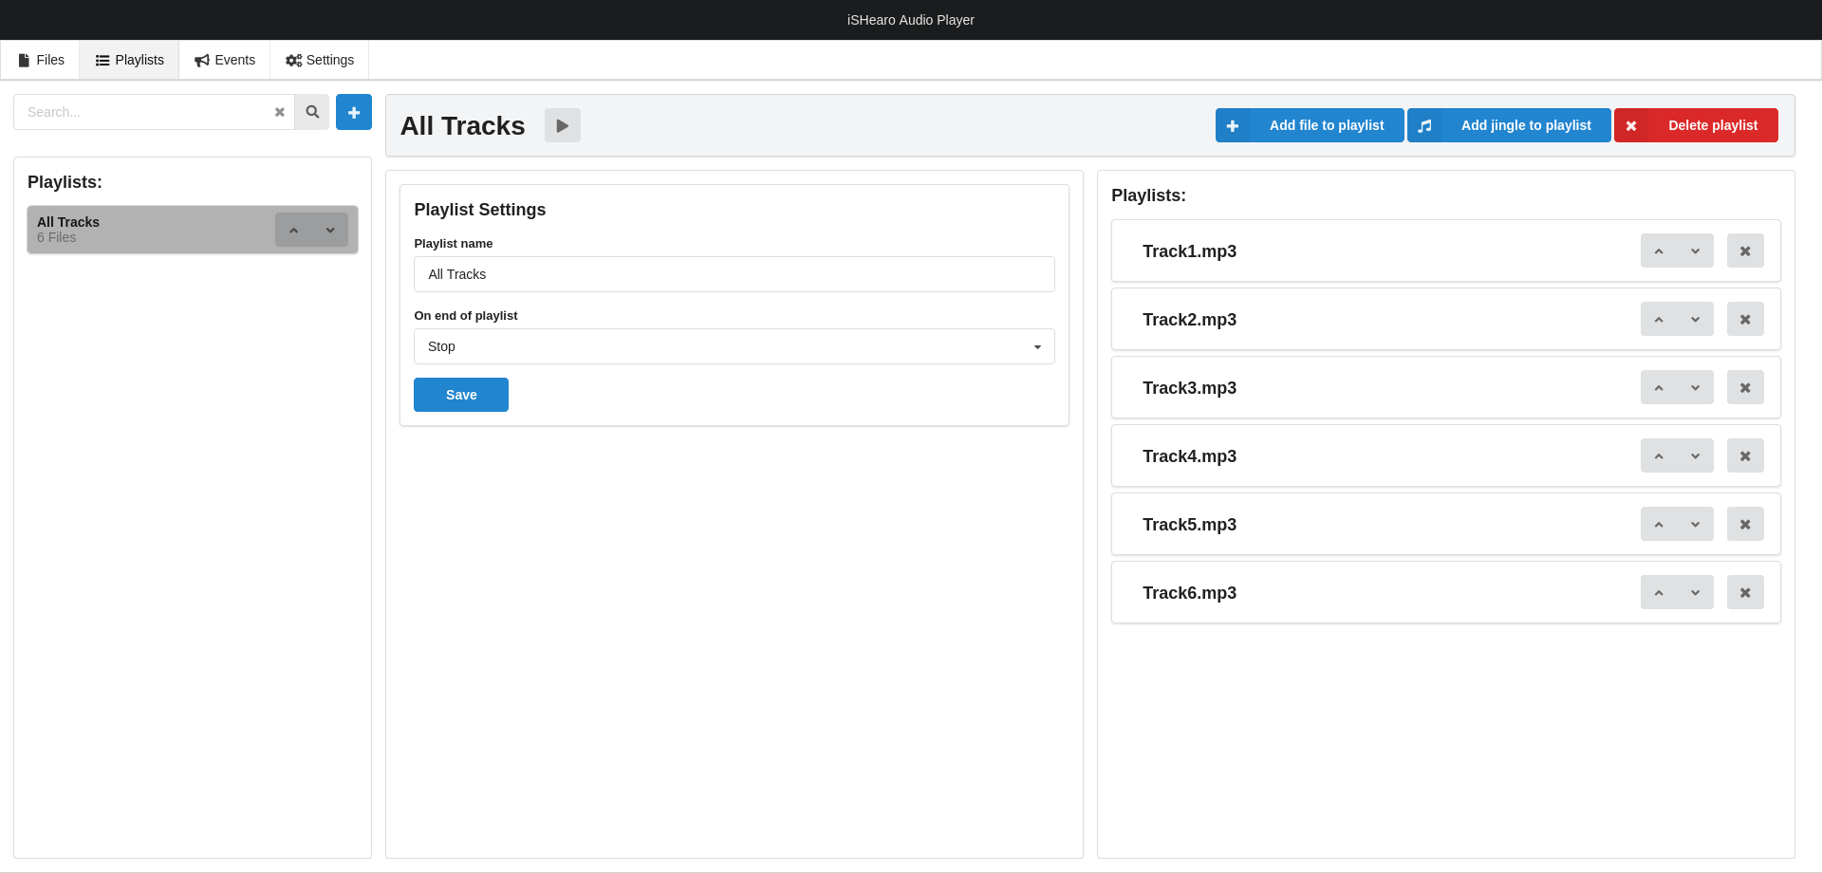
Task: Save the playlist settings
Action: click(x=461, y=395)
